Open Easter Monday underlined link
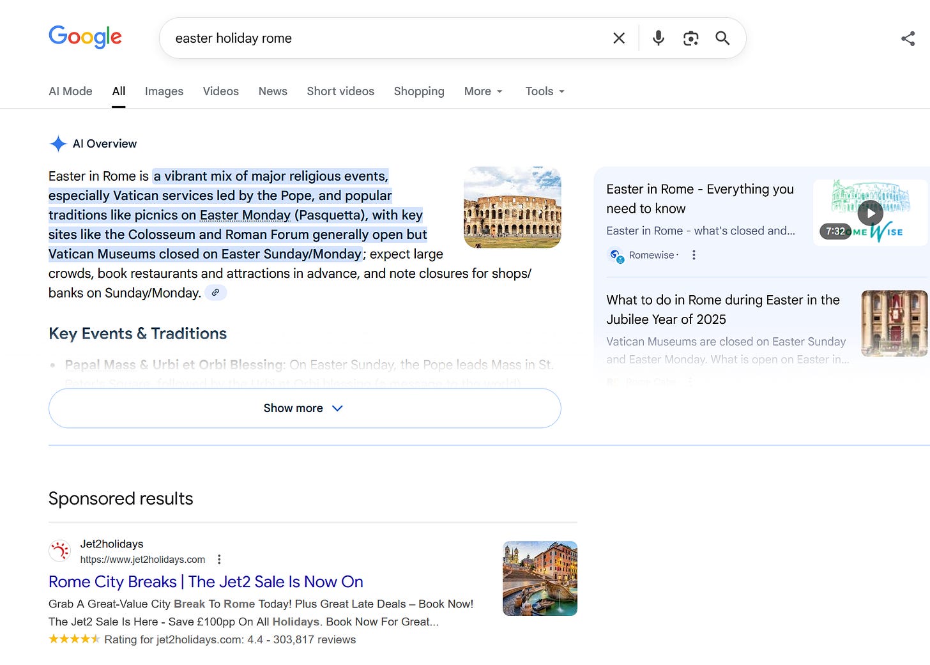Image resolution: width=930 pixels, height=665 pixels. coord(245,215)
